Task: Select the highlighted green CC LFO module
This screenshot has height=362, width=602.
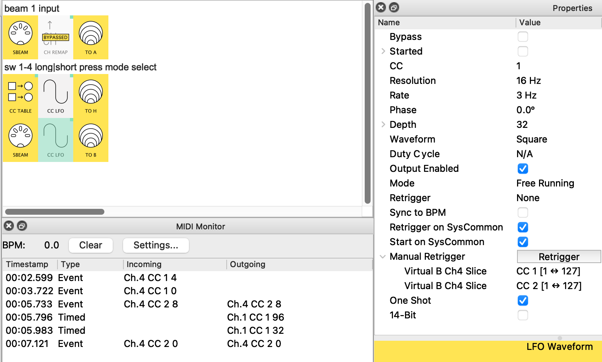Action: pos(56,140)
